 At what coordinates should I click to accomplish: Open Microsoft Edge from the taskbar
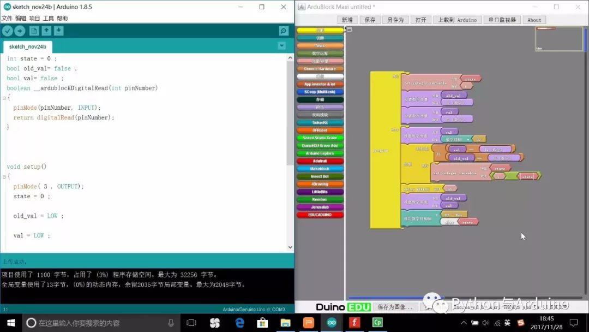(239, 323)
